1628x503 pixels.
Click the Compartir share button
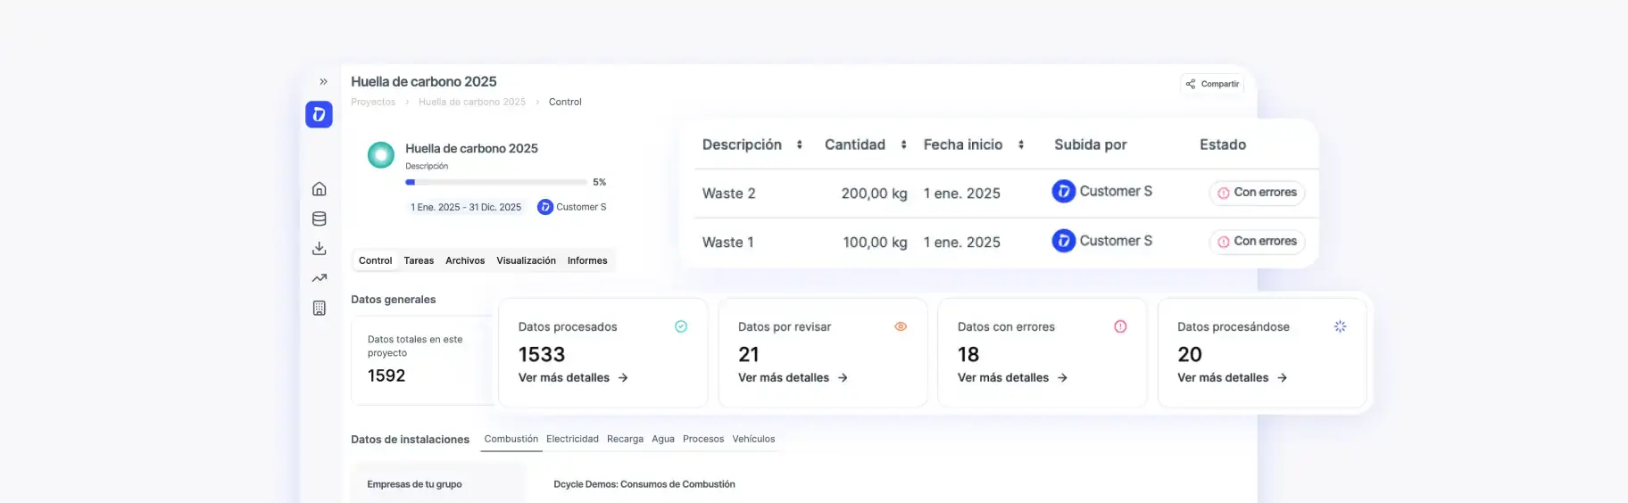click(1212, 84)
